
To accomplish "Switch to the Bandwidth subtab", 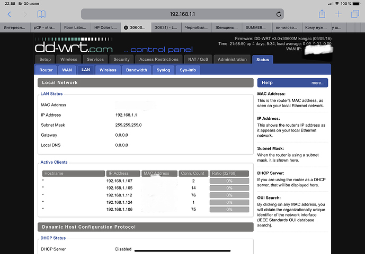I will click(x=137, y=70).
